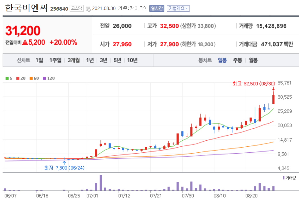This screenshot has height=201, width=299.
Task: Click the green 5-day moving average swatch
Action: (7, 78)
